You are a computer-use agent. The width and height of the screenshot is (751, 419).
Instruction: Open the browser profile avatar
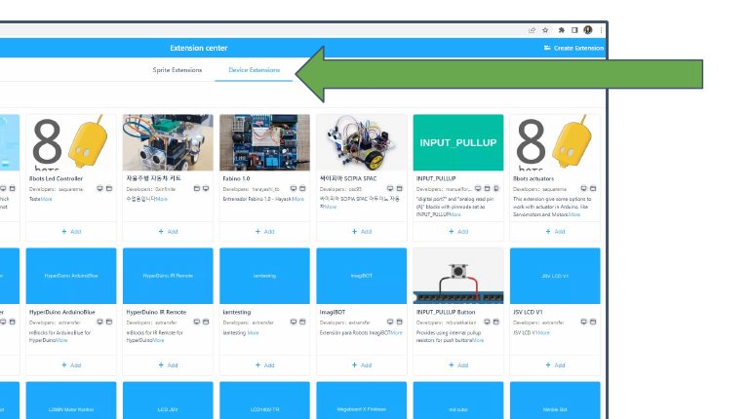click(x=588, y=30)
